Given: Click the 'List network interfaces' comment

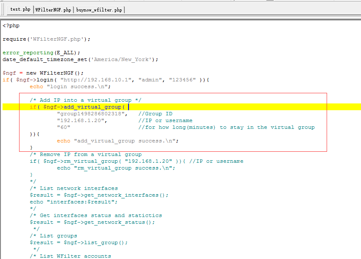Looking at the screenshot, I should coord(74,188).
